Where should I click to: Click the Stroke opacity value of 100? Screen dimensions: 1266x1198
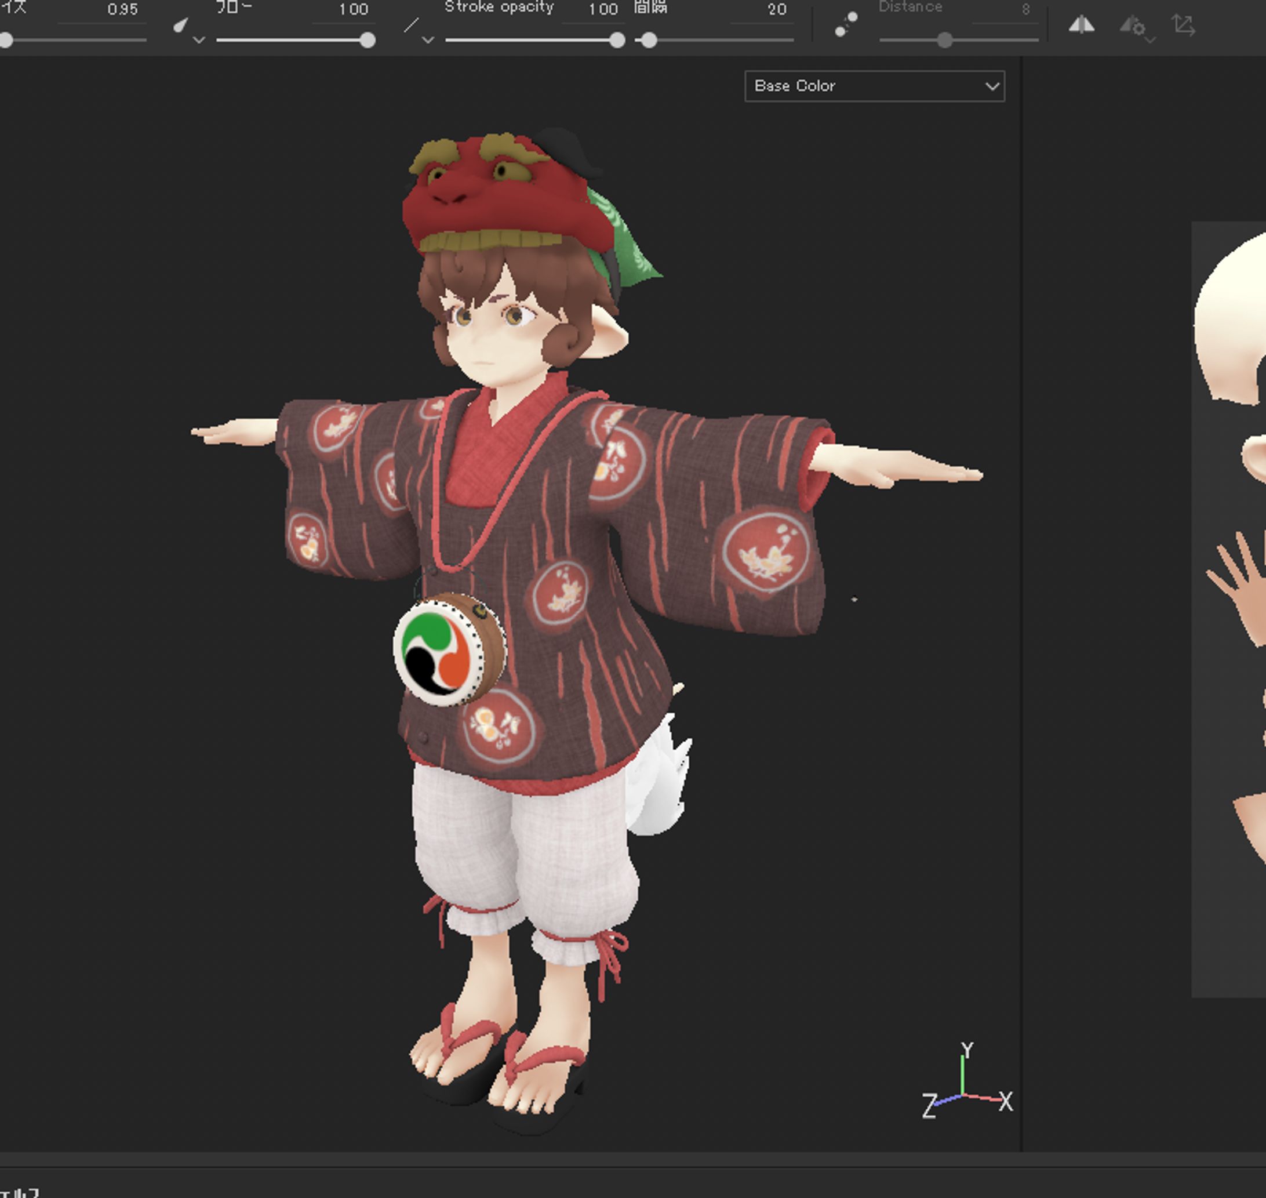point(603,9)
